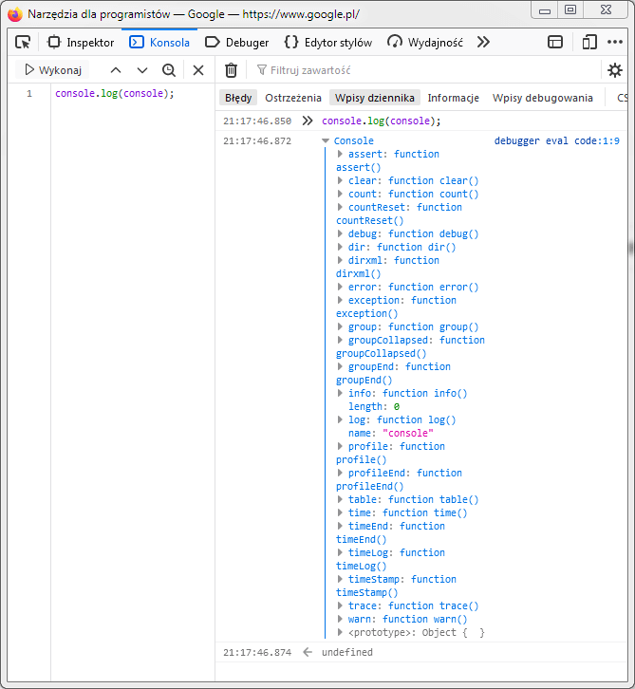Show more tools double-chevron
The image size is (635, 689).
click(x=483, y=42)
